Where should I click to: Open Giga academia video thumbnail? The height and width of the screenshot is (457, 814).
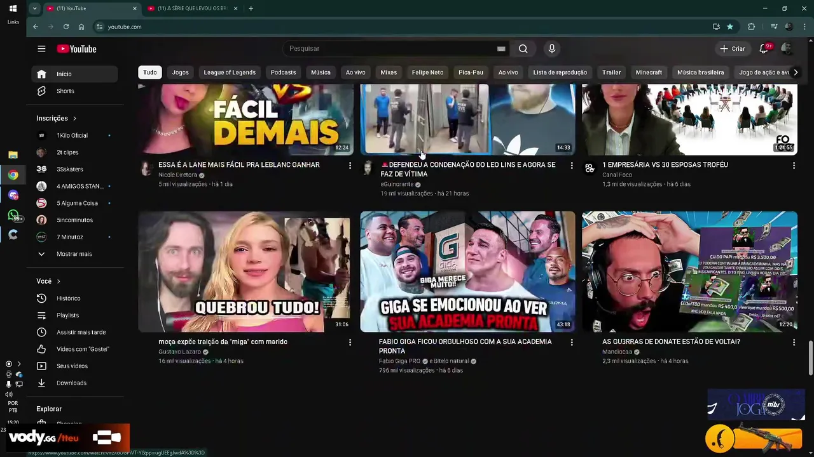467,272
